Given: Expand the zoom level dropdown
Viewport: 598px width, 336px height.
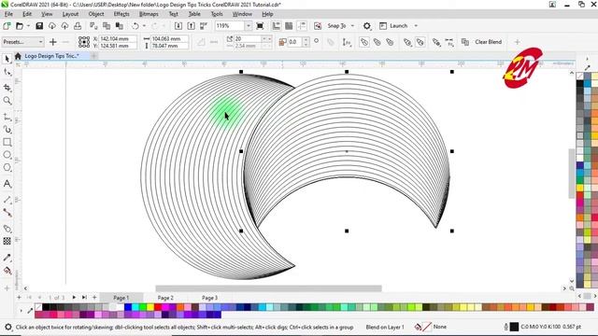Looking at the screenshot, I should 249,26.
